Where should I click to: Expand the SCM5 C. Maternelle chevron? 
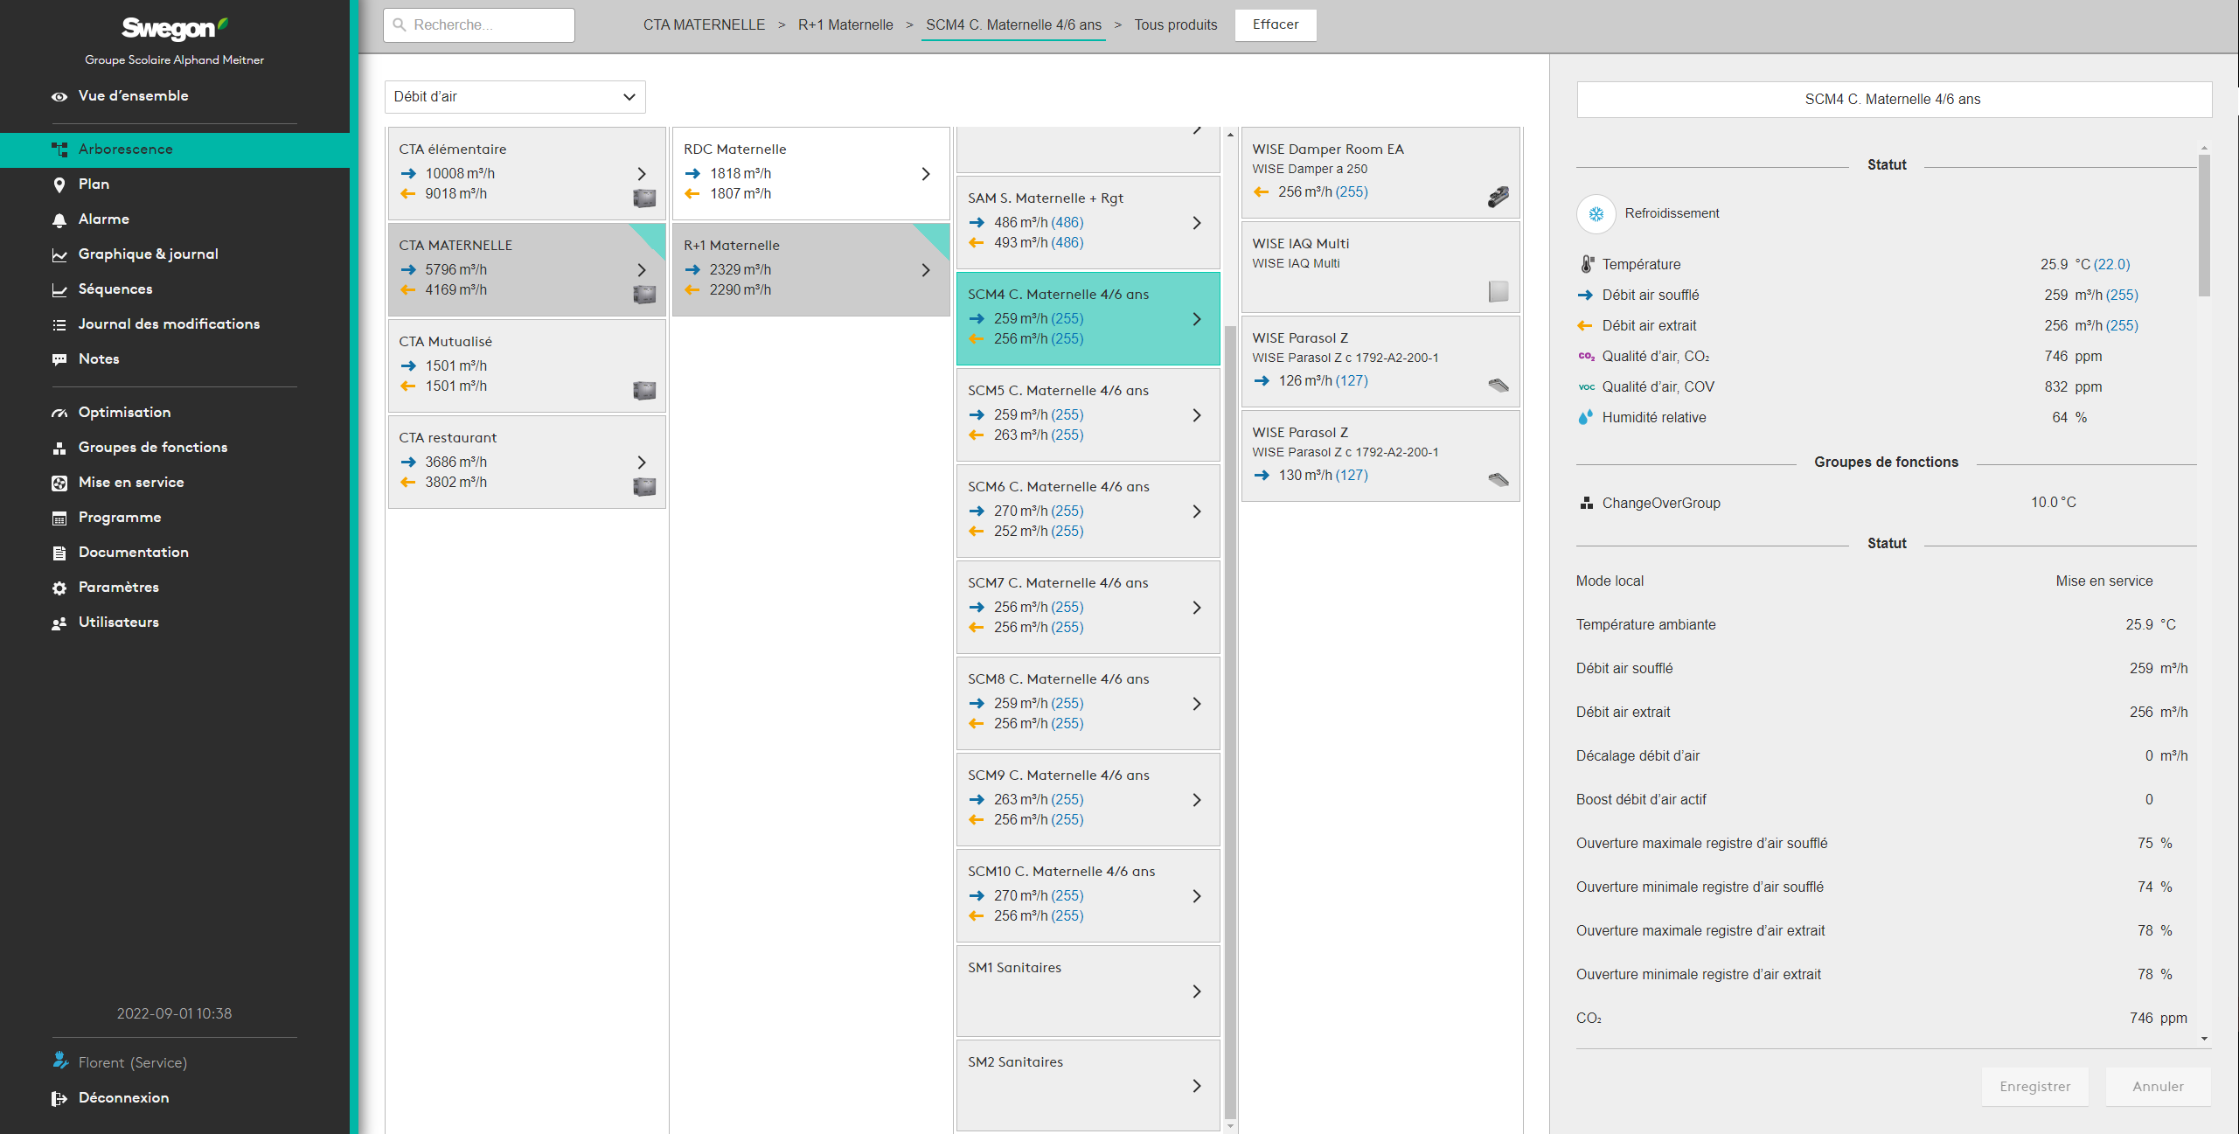(1197, 415)
